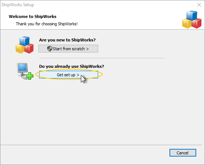Click the 'Are you new to ShipWorks?' label
Viewport: 205px width, 165px height.
(x=67, y=40)
